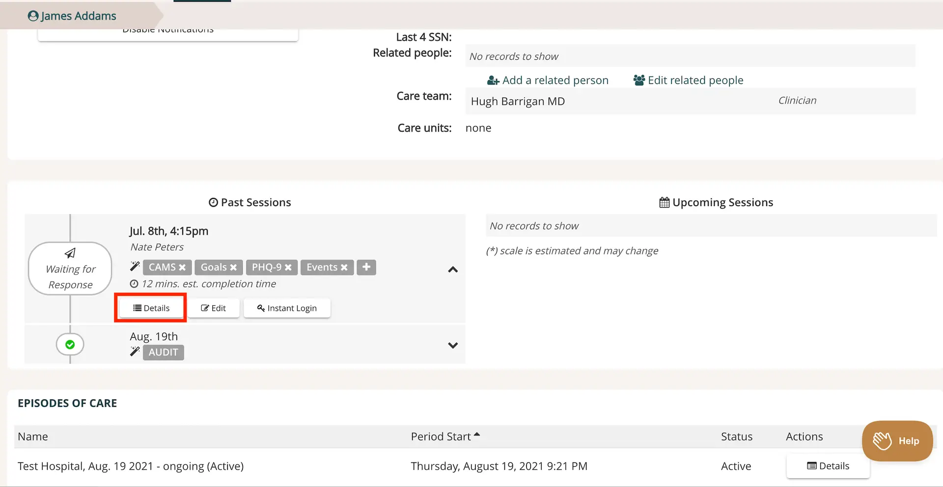Remove the Events measure tag
The image size is (943, 487).
(x=345, y=267)
